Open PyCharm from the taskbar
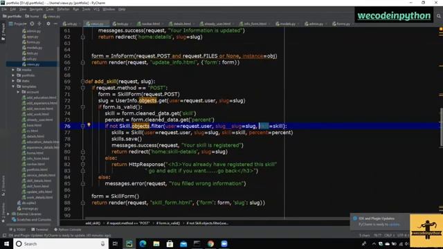This screenshot has width=443, height=249. click(129, 243)
